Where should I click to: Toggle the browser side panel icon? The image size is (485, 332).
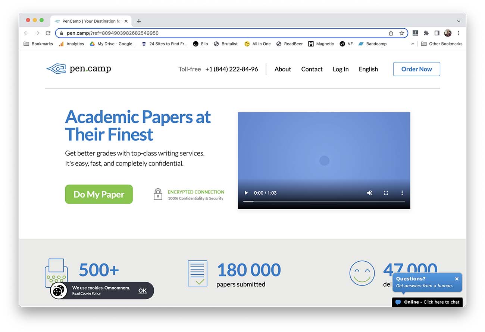[437, 33]
